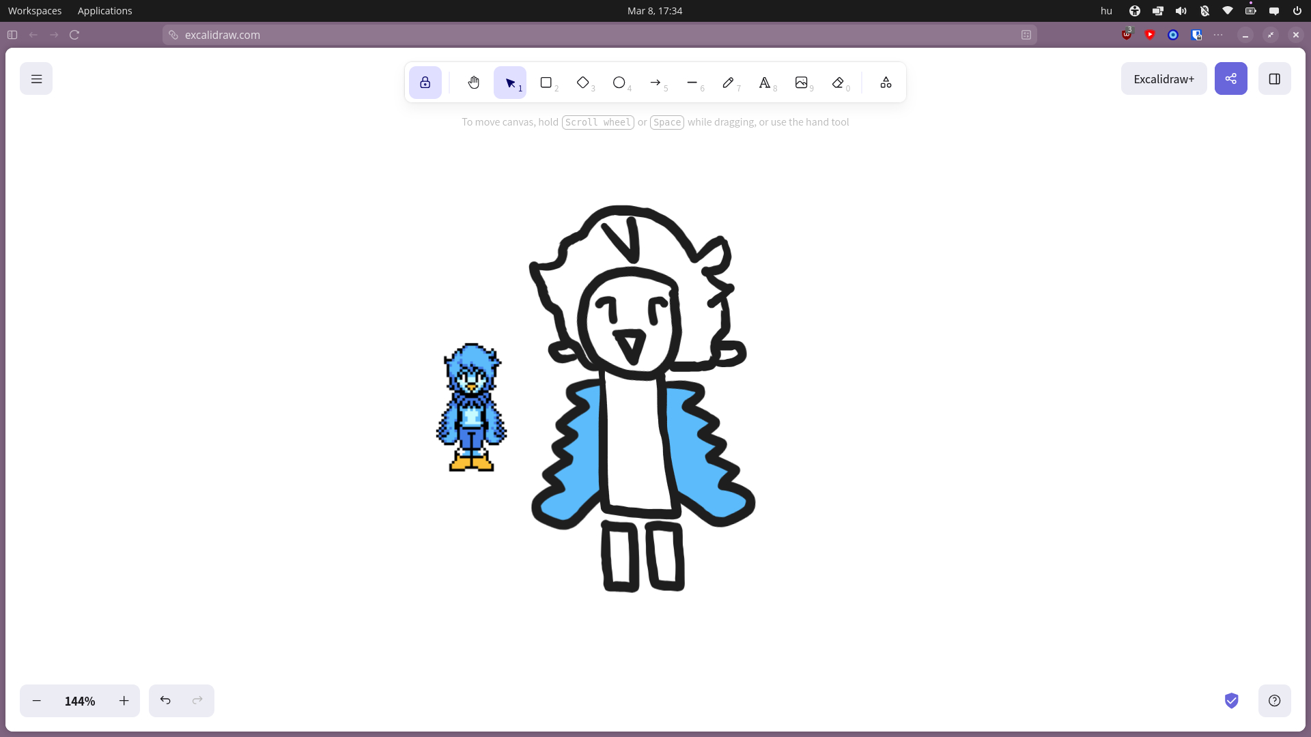Select the Text tool
Image resolution: width=1311 pixels, height=737 pixels.
coord(765,83)
